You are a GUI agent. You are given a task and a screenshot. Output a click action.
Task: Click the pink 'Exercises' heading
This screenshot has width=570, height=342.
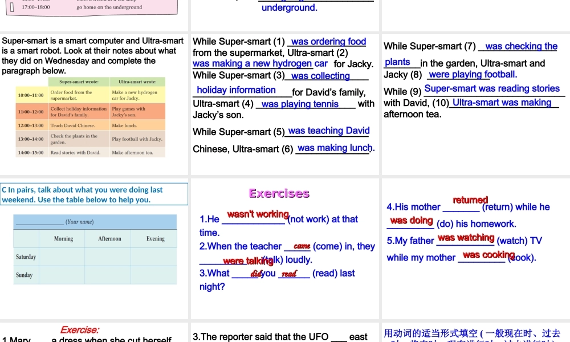tap(279, 193)
